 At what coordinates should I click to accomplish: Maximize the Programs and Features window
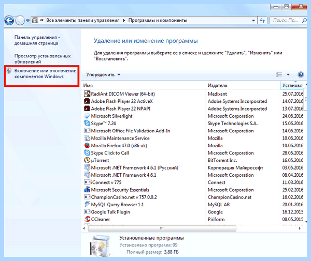pos(287,7)
